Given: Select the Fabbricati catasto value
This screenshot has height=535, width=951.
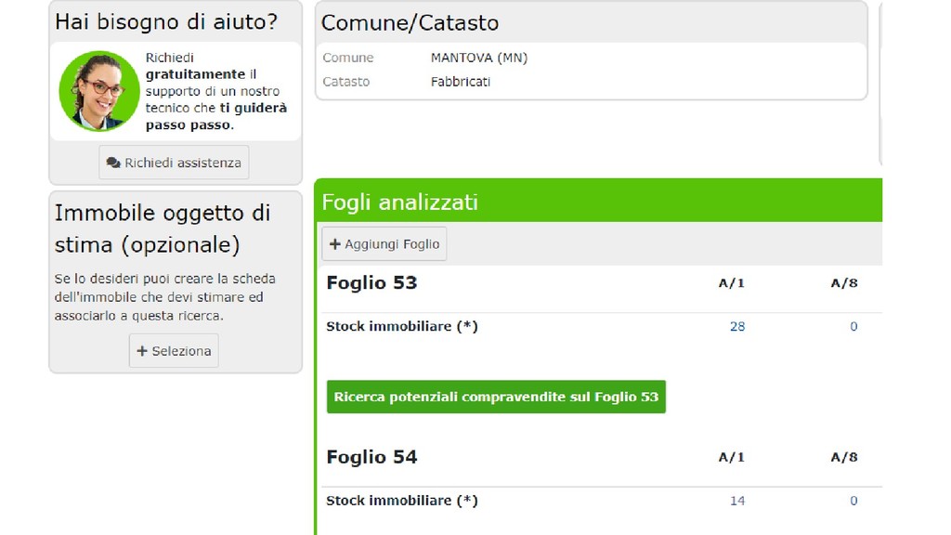Looking at the screenshot, I should pos(461,82).
